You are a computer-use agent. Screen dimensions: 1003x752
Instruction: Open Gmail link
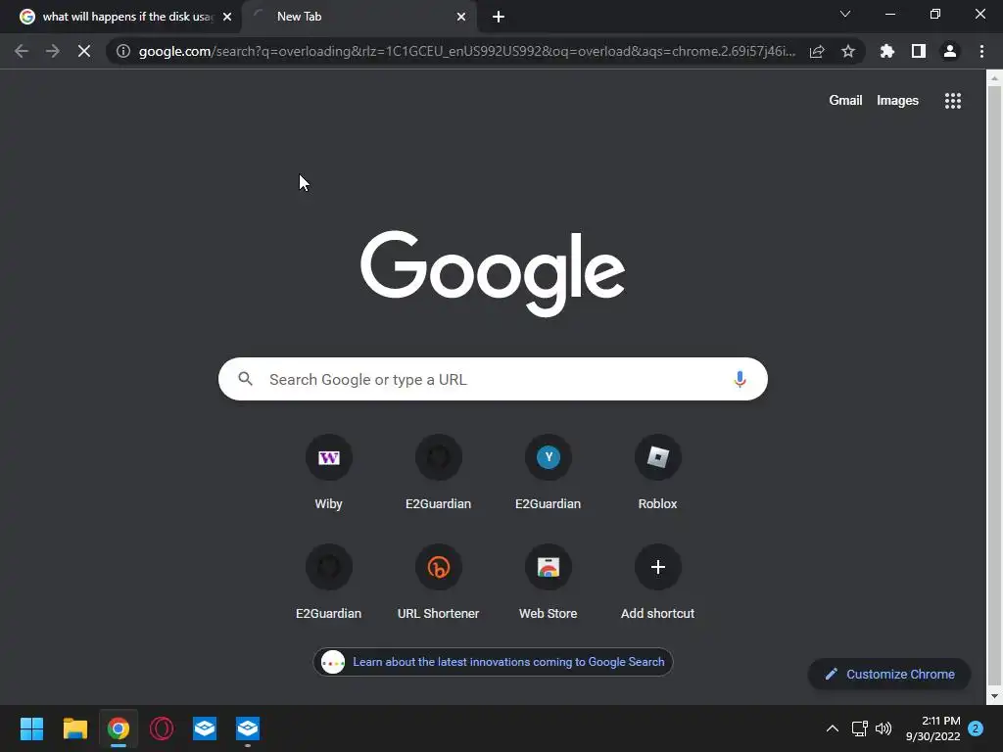click(x=845, y=101)
